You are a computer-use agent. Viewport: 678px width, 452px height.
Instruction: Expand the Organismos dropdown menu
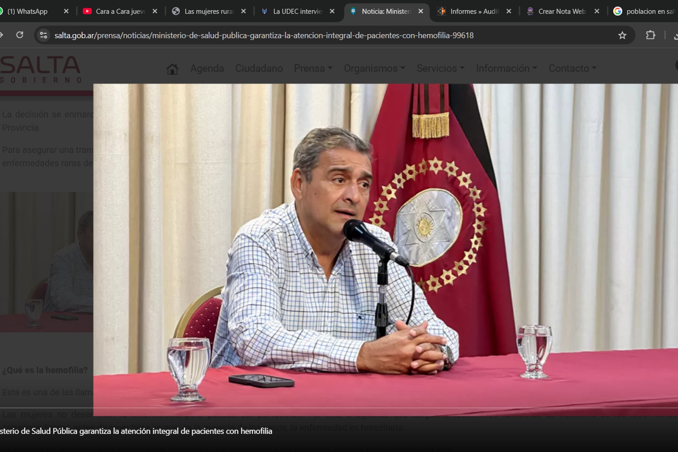pyautogui.click(x=374, y=68)
